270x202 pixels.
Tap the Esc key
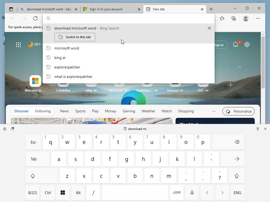tap(33, 142)
